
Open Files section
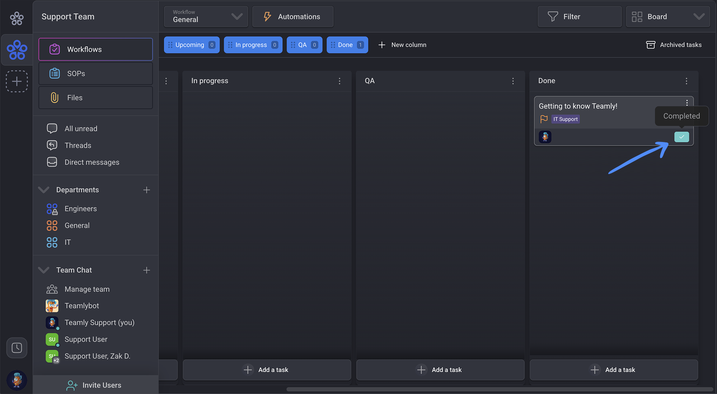point(96,98)
